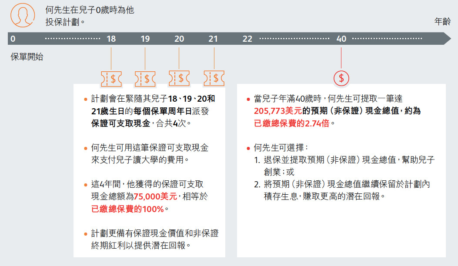Click the red text 75,000美元
458x266 pixels.
[x=155, y=196]
